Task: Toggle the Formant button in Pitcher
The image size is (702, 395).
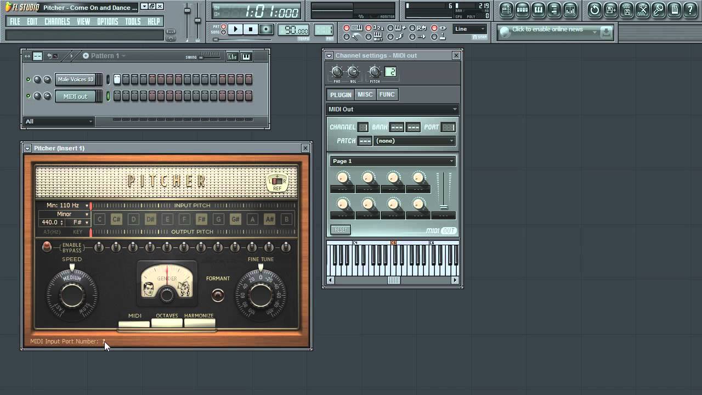Action: [x=218, y=295]
